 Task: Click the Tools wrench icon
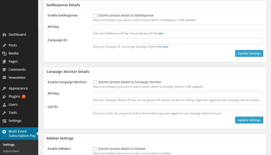pyautogui.click(x=4, y=113)
